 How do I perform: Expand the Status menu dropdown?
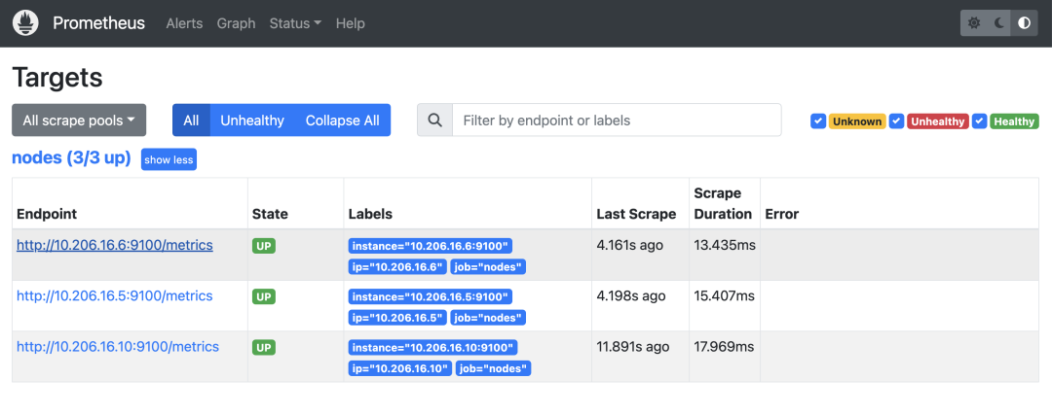click(295, 23)
